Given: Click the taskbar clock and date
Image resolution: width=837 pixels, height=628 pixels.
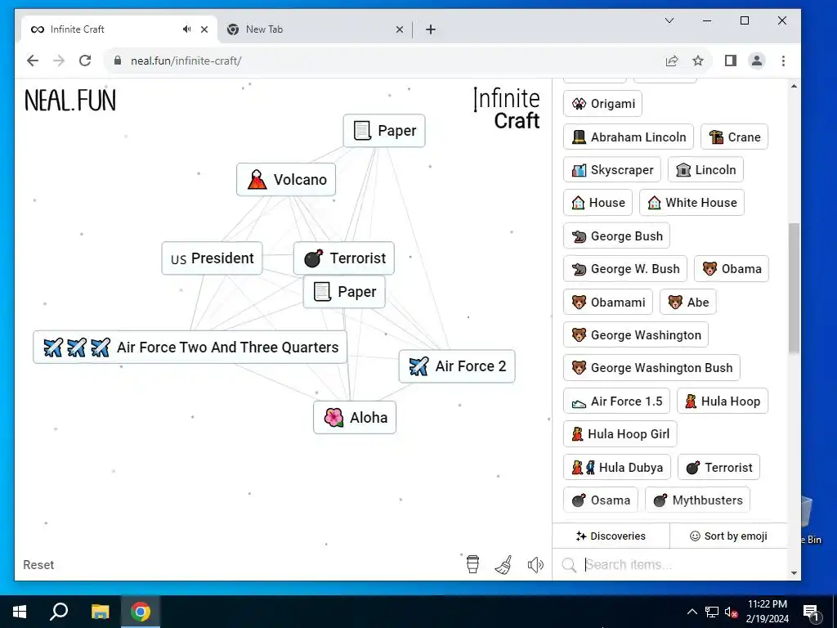Looking at the screenshot, I should (x=767, y=612).
